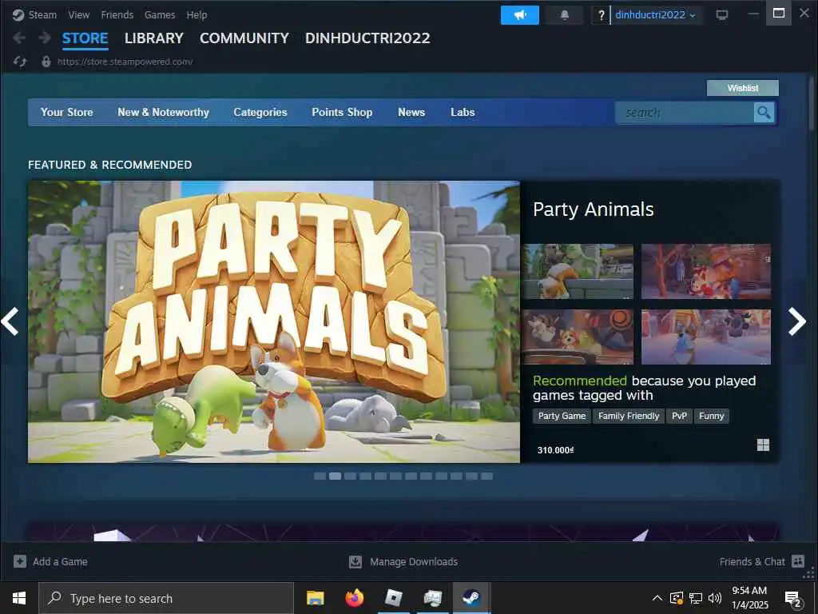Screen dimensions: 818x614
Task: Open Your Store dropdown
Action: coord(67,112)
